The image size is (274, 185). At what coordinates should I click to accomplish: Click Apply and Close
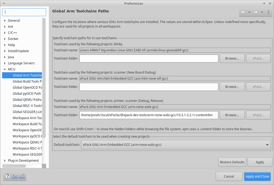257,177
